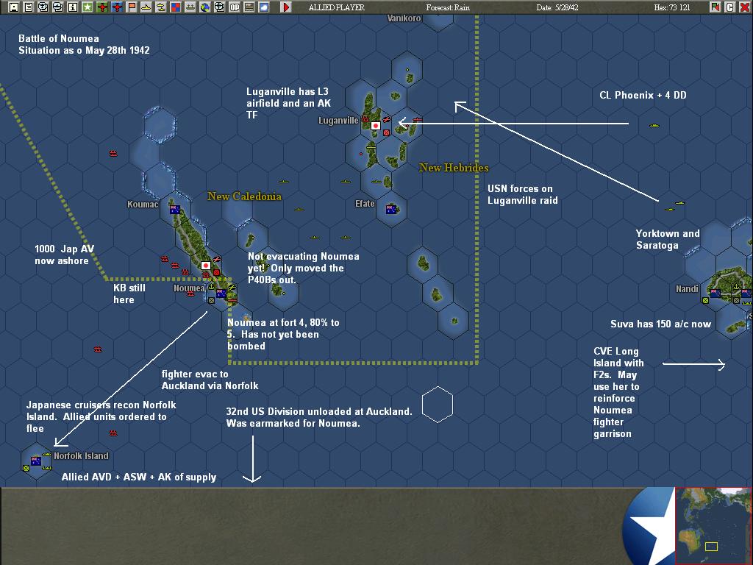Click the orange flag toolbar icon

132,7
